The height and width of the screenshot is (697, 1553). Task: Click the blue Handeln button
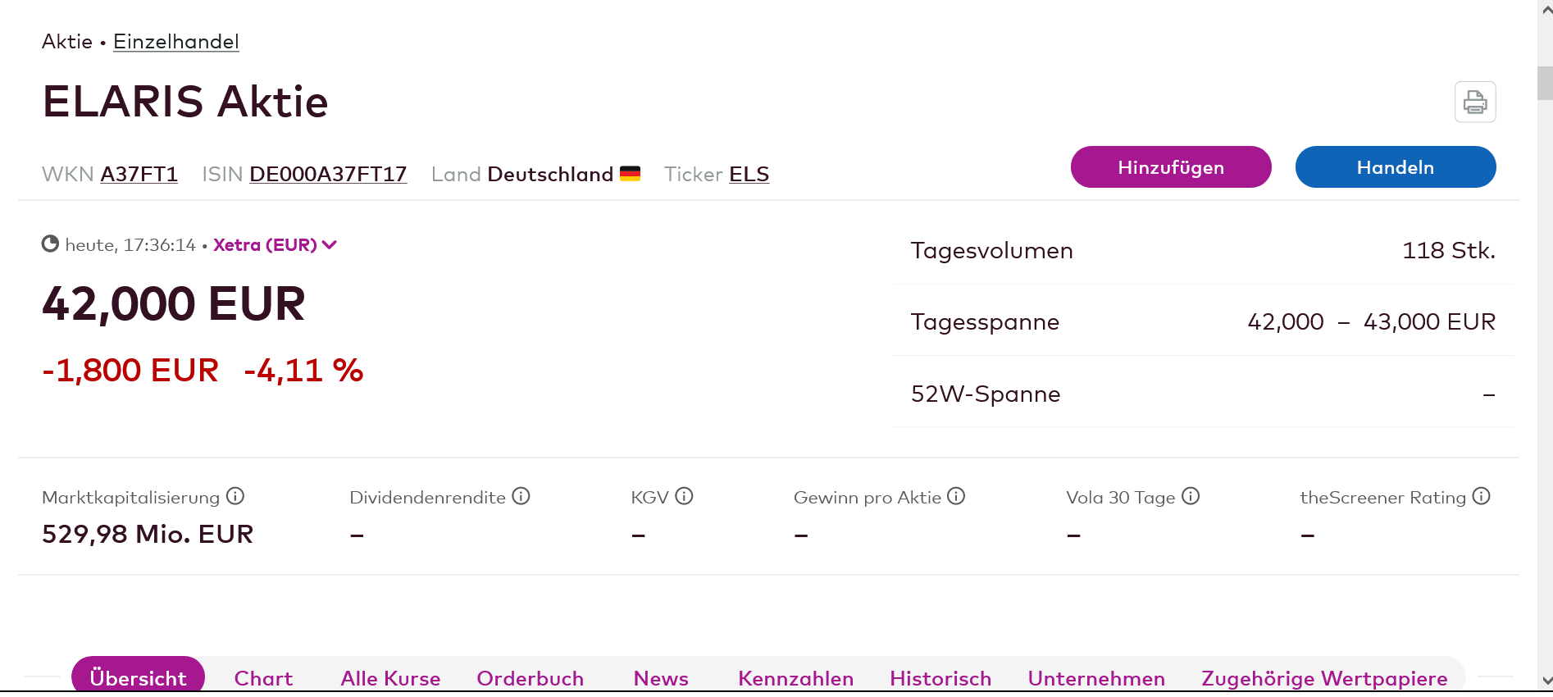pos(1395,167)
